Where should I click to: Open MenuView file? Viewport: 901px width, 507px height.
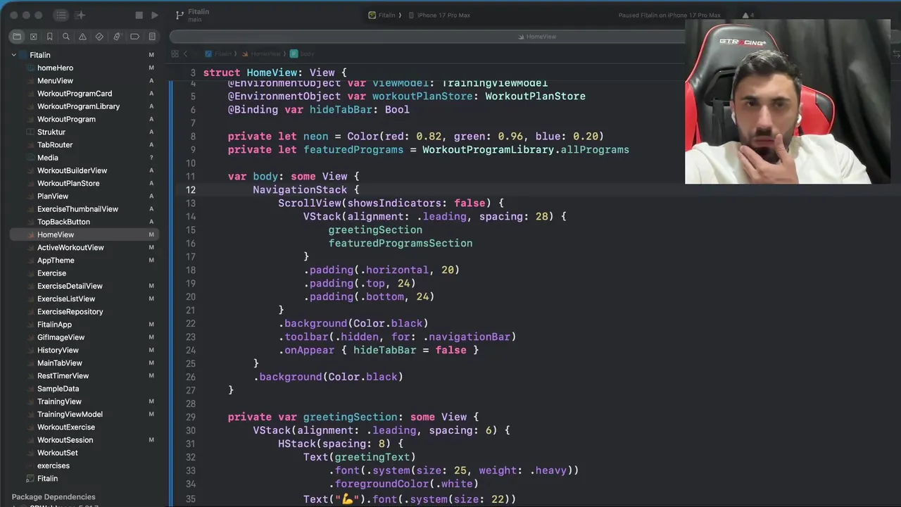pyautogui.click(x=55, y=81)
